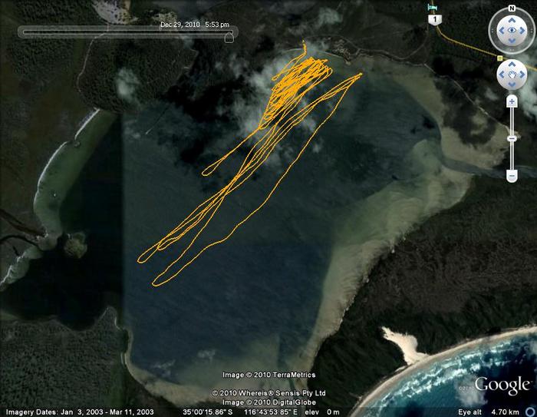537x417 pixels.
Task: Click the hand icon in Move joystick
Action: (511, 75)
